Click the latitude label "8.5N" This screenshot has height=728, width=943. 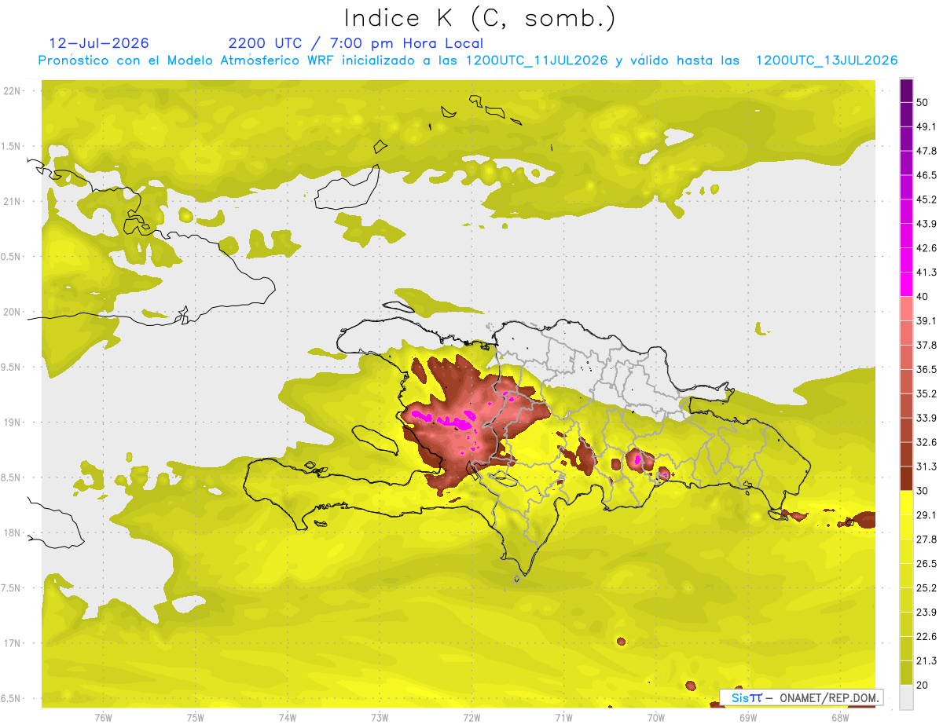click(12, 477)
